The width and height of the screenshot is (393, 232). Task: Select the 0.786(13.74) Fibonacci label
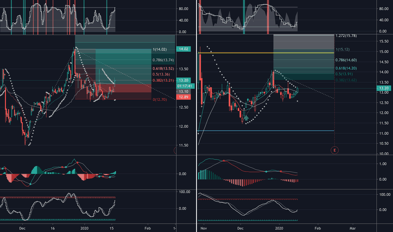click(163, 60)
